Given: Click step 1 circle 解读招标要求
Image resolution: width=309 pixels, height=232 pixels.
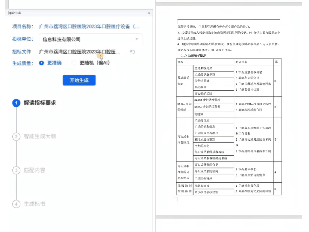Looking at the screenshot, I should tap(16, 103).
